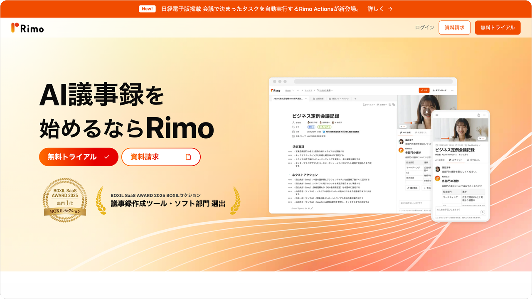Click the orange 共有 button in the app preview
Image resolution: width=532 pixels, height=299 pixels.
(x=424, y=90)
